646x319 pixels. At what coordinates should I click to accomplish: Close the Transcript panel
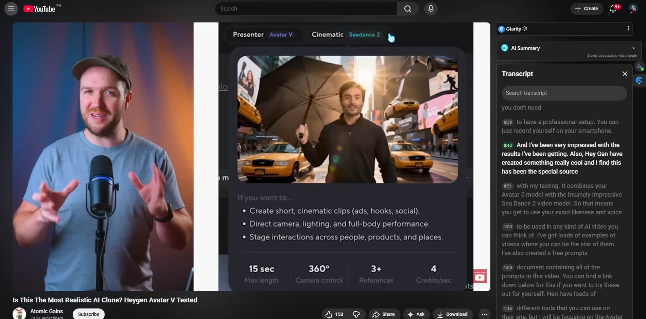click(x=625, y=74)
